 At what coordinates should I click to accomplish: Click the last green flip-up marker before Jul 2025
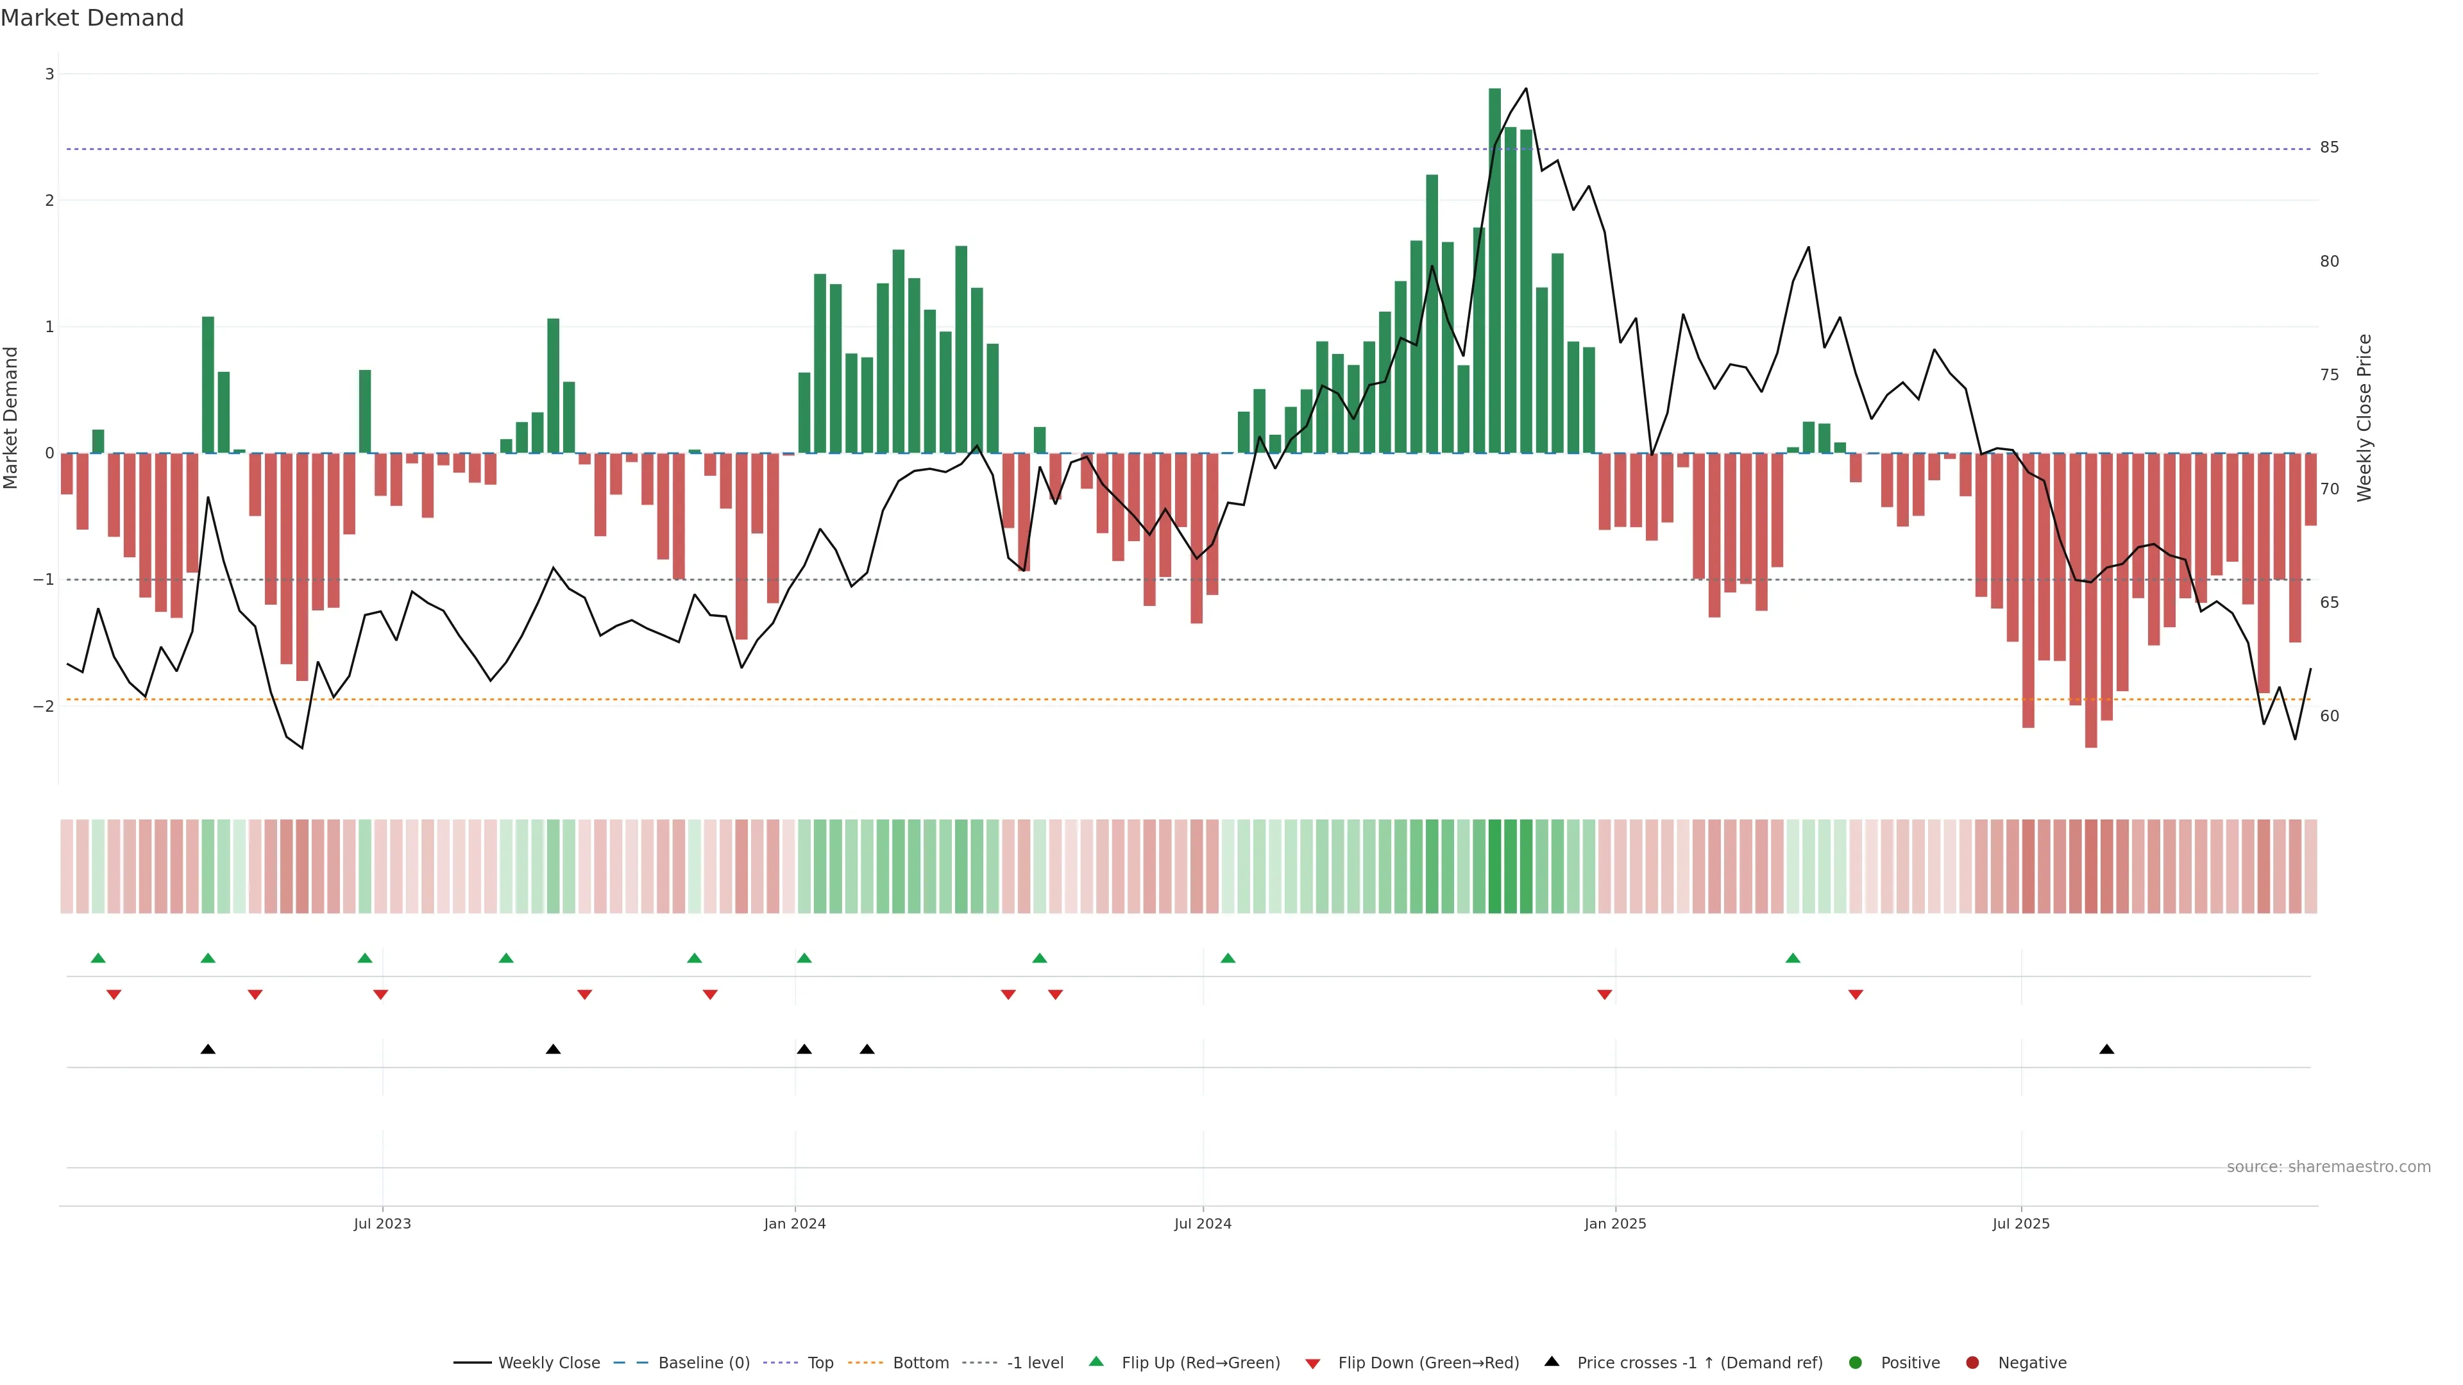pos(1793,958)
